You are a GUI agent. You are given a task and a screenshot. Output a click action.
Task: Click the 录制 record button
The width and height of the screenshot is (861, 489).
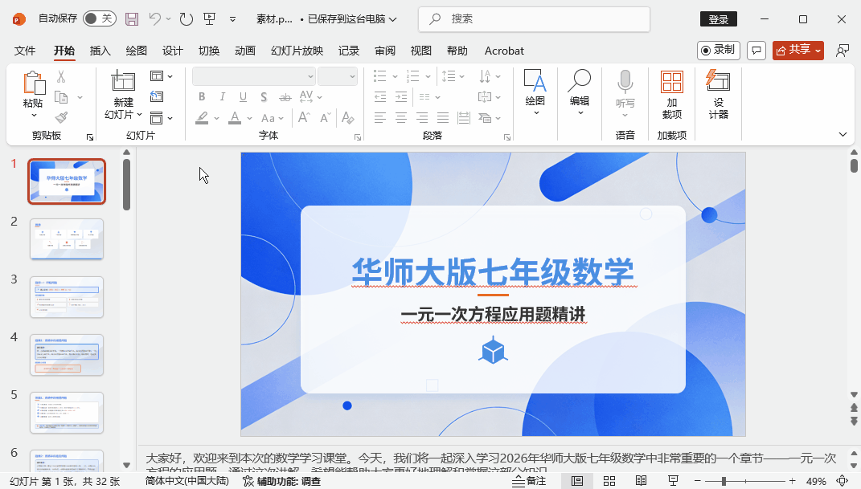pos(718,51)
